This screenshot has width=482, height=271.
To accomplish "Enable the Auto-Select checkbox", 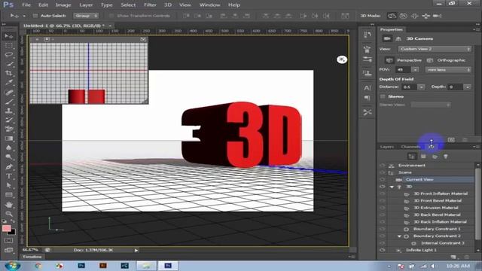I will click(x=35, y=16).
